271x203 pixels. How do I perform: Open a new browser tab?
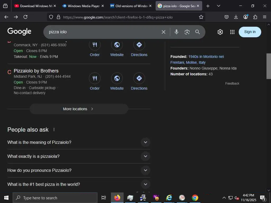(x=208, y=6)
